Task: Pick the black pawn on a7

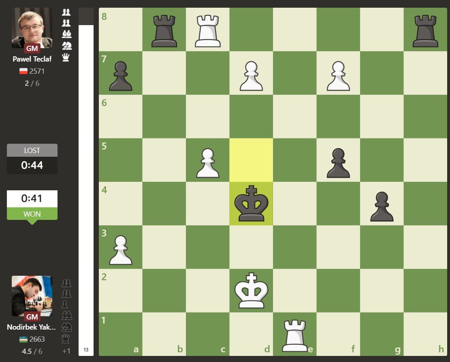Action: coord(121,76)
